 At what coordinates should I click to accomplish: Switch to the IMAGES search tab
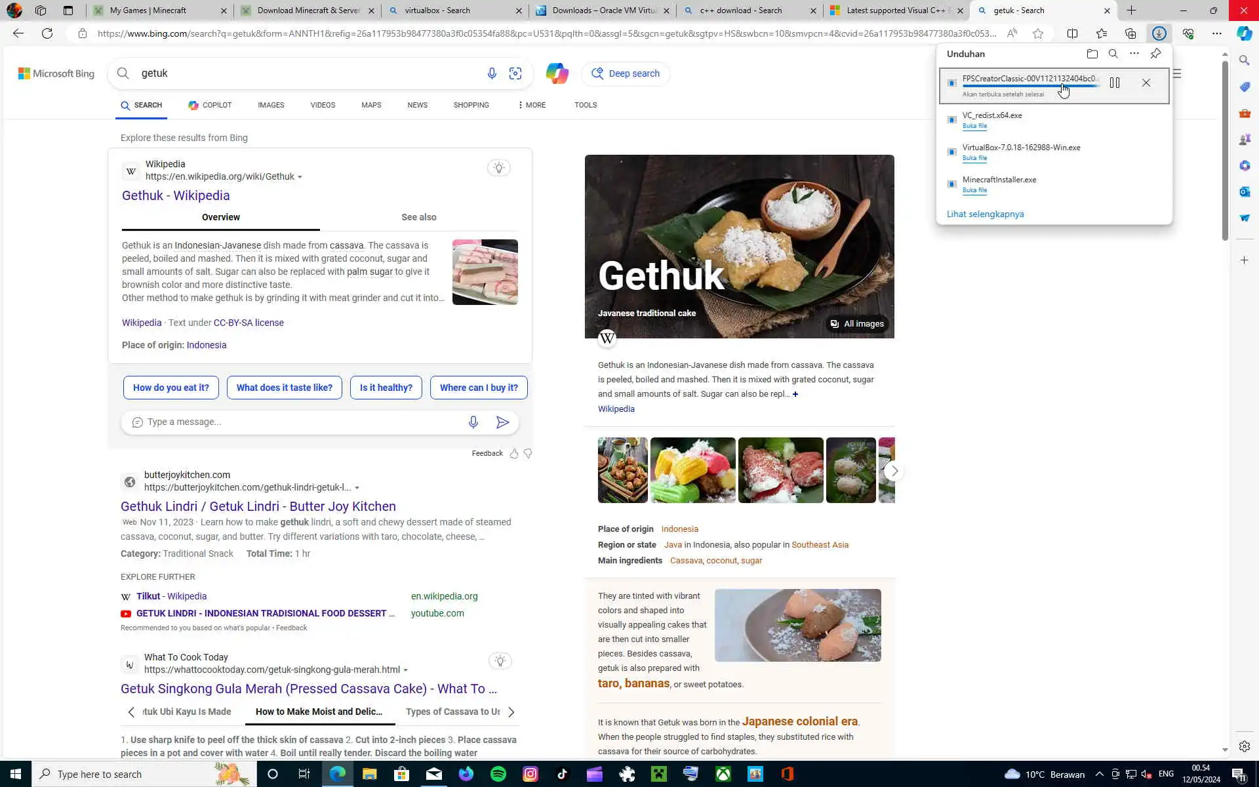coord(271,105)
